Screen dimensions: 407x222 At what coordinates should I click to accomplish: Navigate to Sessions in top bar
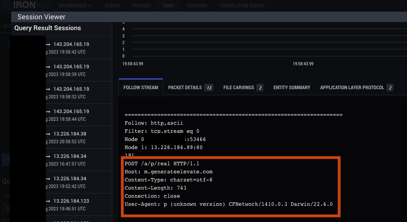click(x=197, y=6)
